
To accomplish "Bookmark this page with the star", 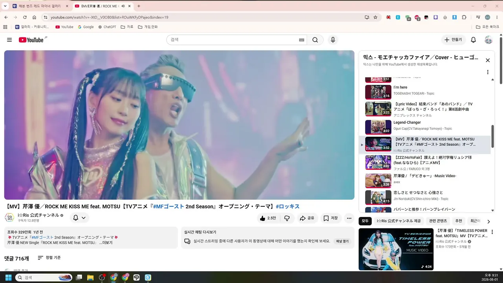I will pos(375,17).
